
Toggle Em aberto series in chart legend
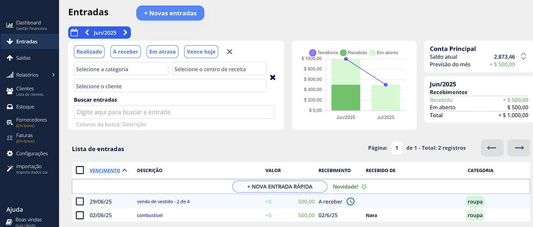click(x=383, y=53)
